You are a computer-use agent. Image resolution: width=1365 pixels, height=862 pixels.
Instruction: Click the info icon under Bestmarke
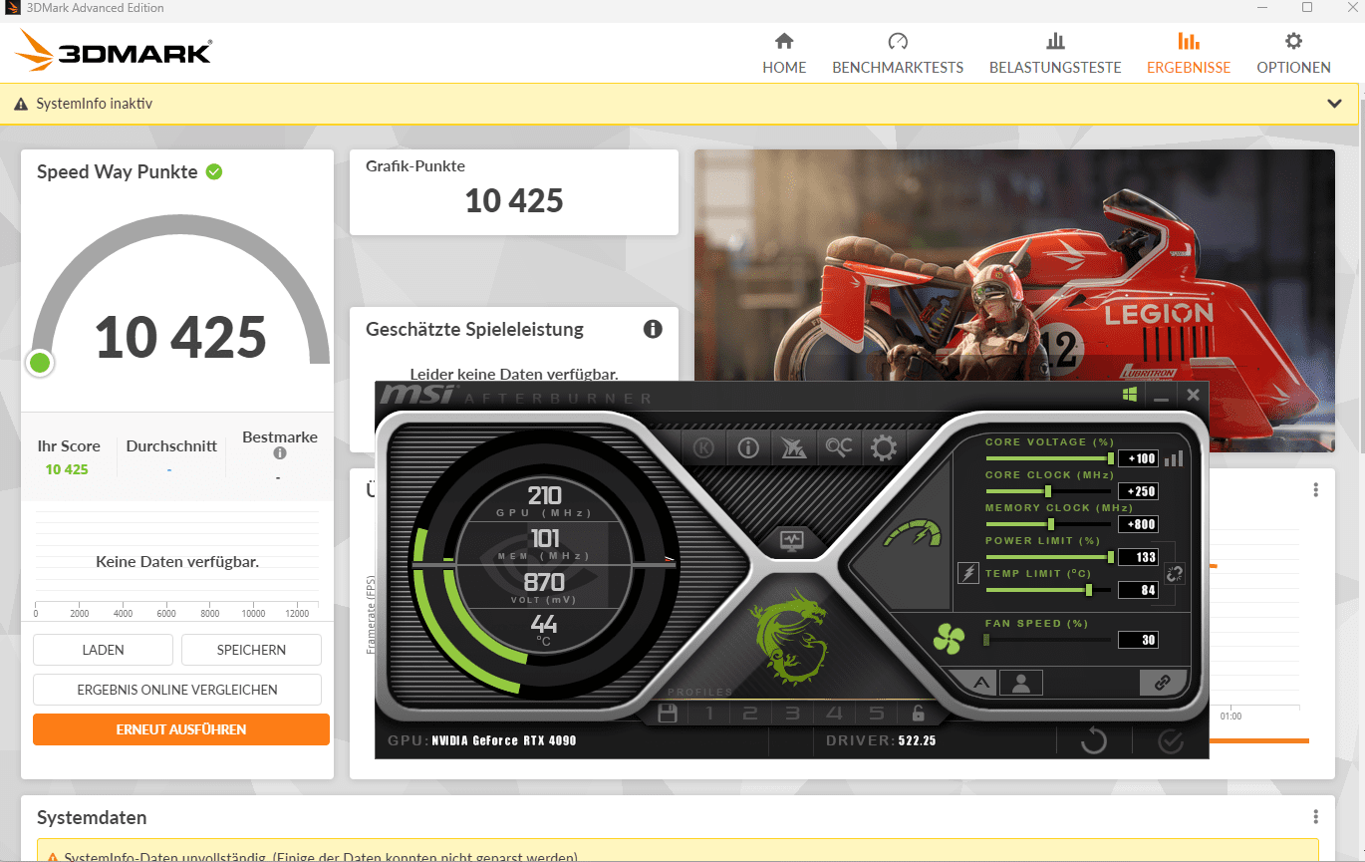[x=280, y=453]
